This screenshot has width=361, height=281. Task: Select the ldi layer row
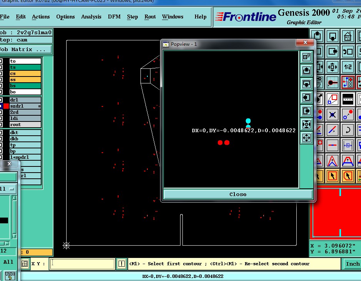tap(25, 118)
